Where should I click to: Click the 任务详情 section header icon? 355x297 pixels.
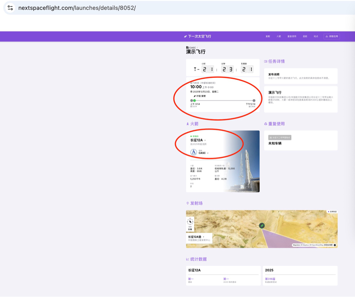pyautogui.click(x=266, y=61)
